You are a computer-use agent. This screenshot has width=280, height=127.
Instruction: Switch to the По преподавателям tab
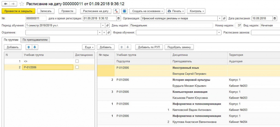[x=35, y=40]
